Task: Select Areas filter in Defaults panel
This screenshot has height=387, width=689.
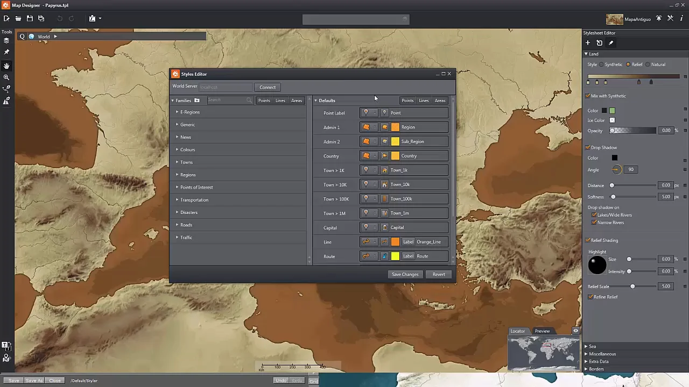Action: point(440,101)
